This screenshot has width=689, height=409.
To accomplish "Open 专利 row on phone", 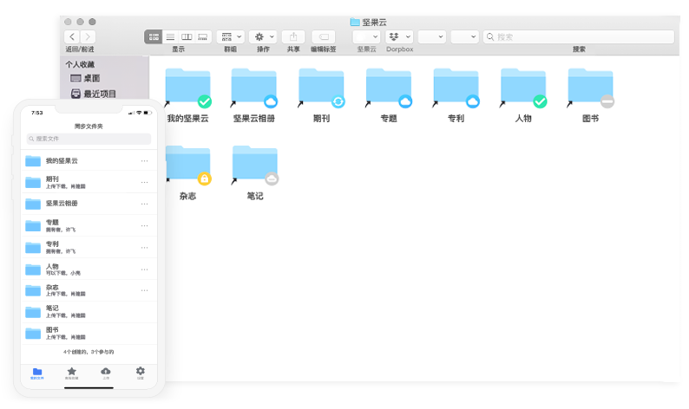I will point(89,247).
